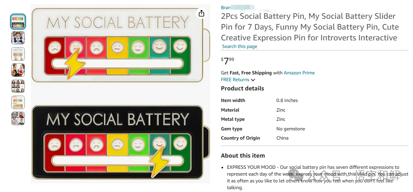Image resolution: width=413 pixels, height=192 pixels.
Task: Open the Amazon Prime link
Action: 299,73
